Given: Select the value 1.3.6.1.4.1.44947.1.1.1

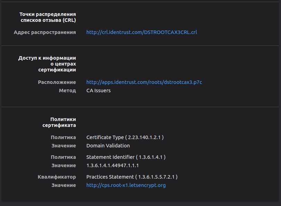Looking at the screenshot, I should click(x=112, y=165).
